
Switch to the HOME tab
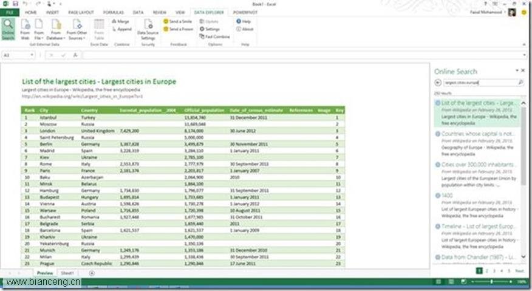click(x=30, y=13)
